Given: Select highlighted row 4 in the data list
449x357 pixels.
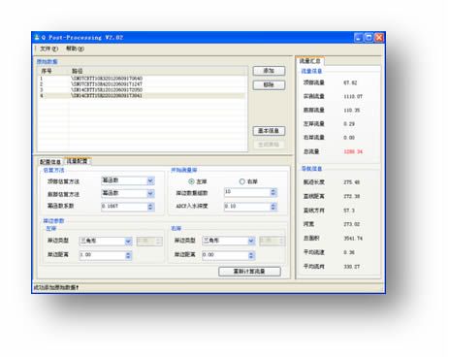Looking at the screenshot, I should 142,96.
